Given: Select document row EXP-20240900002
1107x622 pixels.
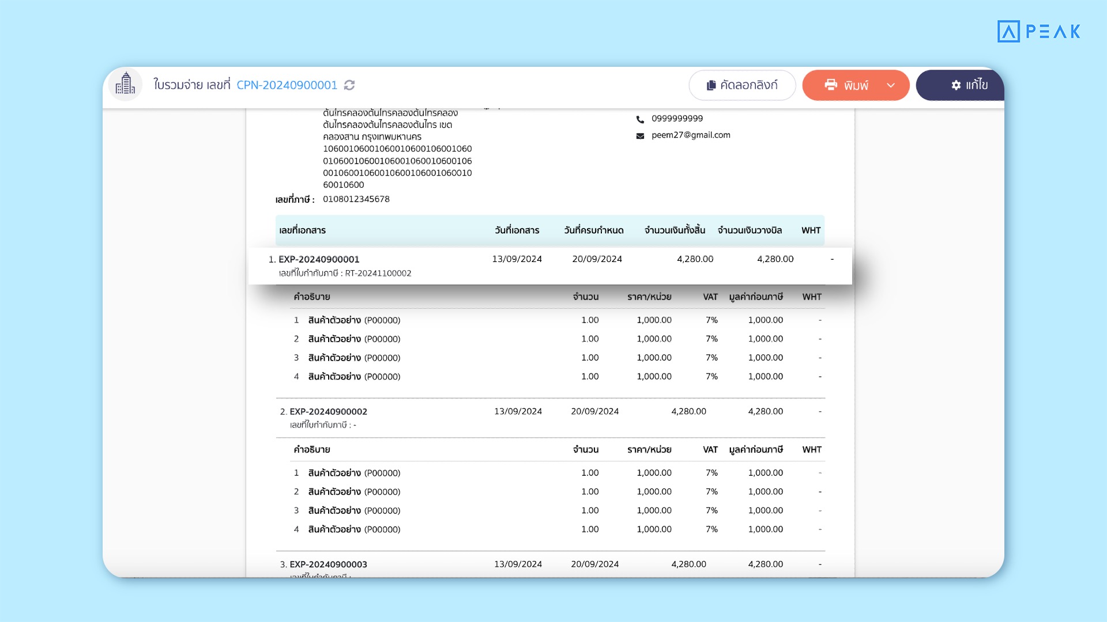Looking at the screenshot, I should click(x=550, y=418).
